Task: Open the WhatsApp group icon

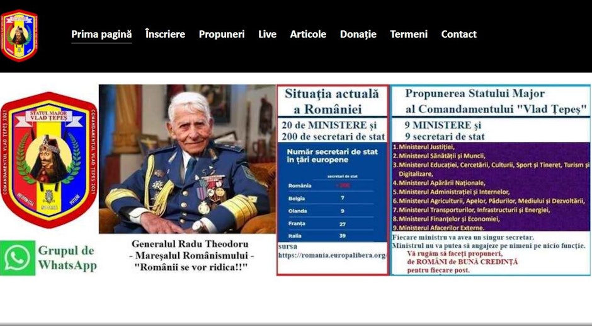Action: pyautogui.click(x=18, y=258)
